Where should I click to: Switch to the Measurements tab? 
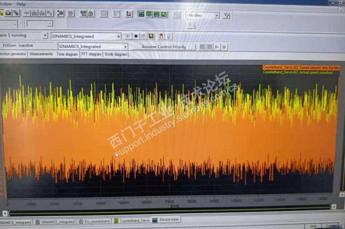(42, 54)
